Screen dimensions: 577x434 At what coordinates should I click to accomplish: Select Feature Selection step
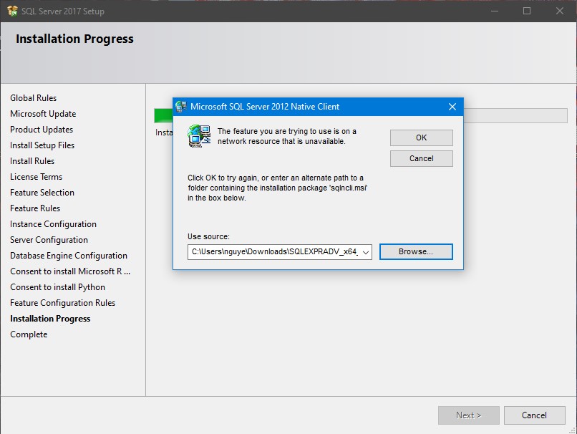click(x=42, y=193)
